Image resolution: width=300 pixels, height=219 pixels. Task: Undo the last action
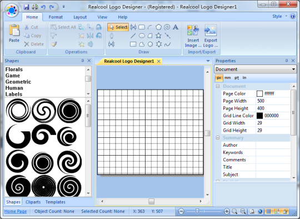pyautogui.click(x=43, y=7)
